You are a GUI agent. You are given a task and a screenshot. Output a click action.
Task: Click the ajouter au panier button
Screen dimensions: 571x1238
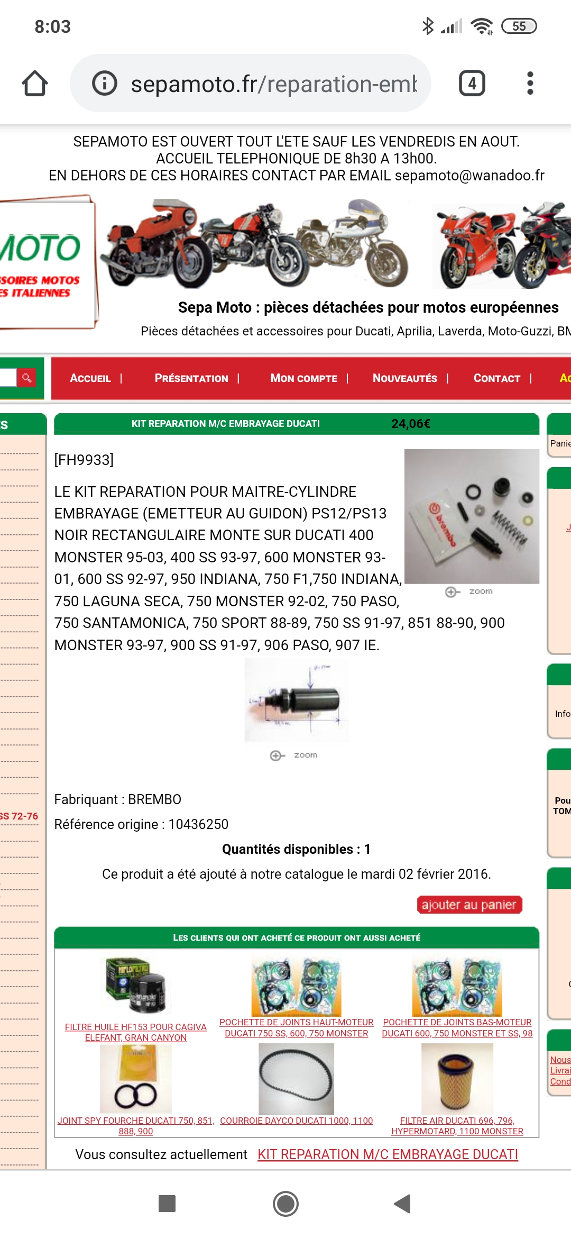point(469,905)
